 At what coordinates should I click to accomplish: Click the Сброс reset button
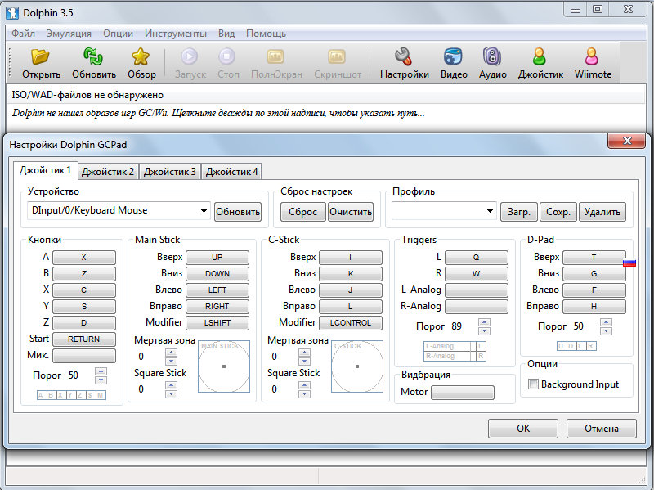(302, 212)
